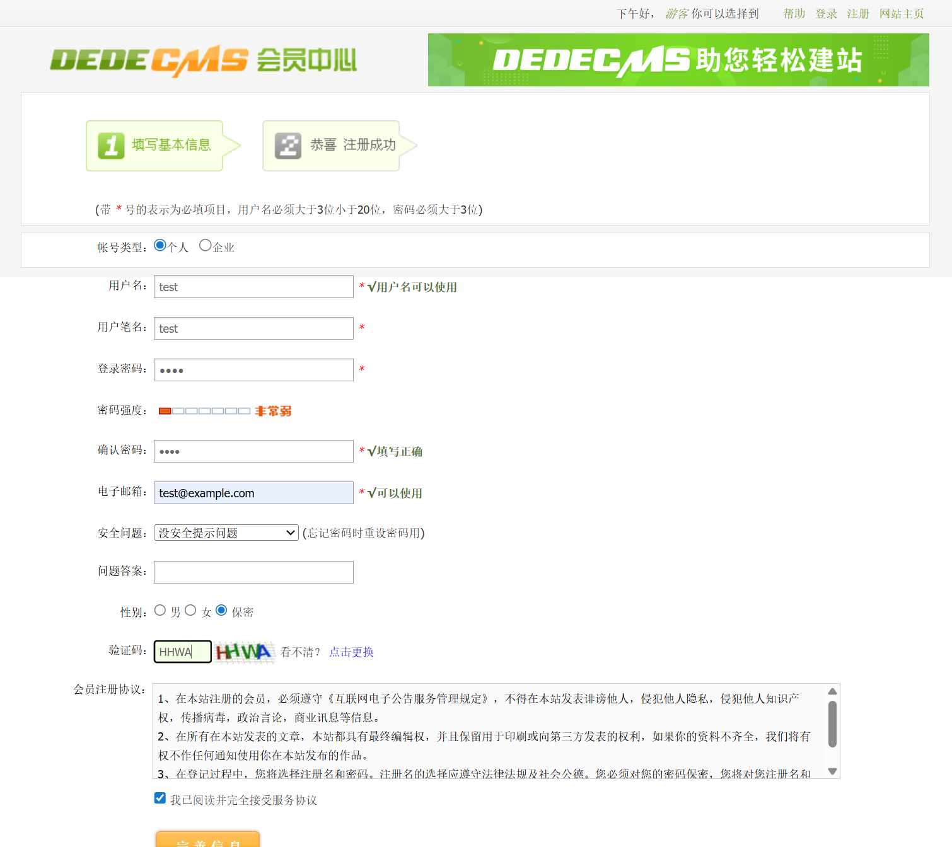Choose 女 gender radio button
Viewport: 952px width, 847px height.
click(x=190, y=610)
